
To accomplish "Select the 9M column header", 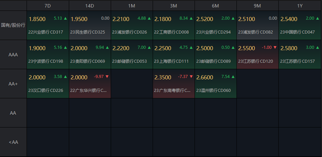I will click(257, 6).
